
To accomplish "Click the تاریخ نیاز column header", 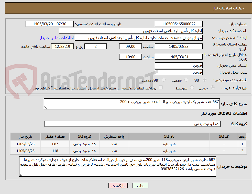I will [x=25, y=137].
